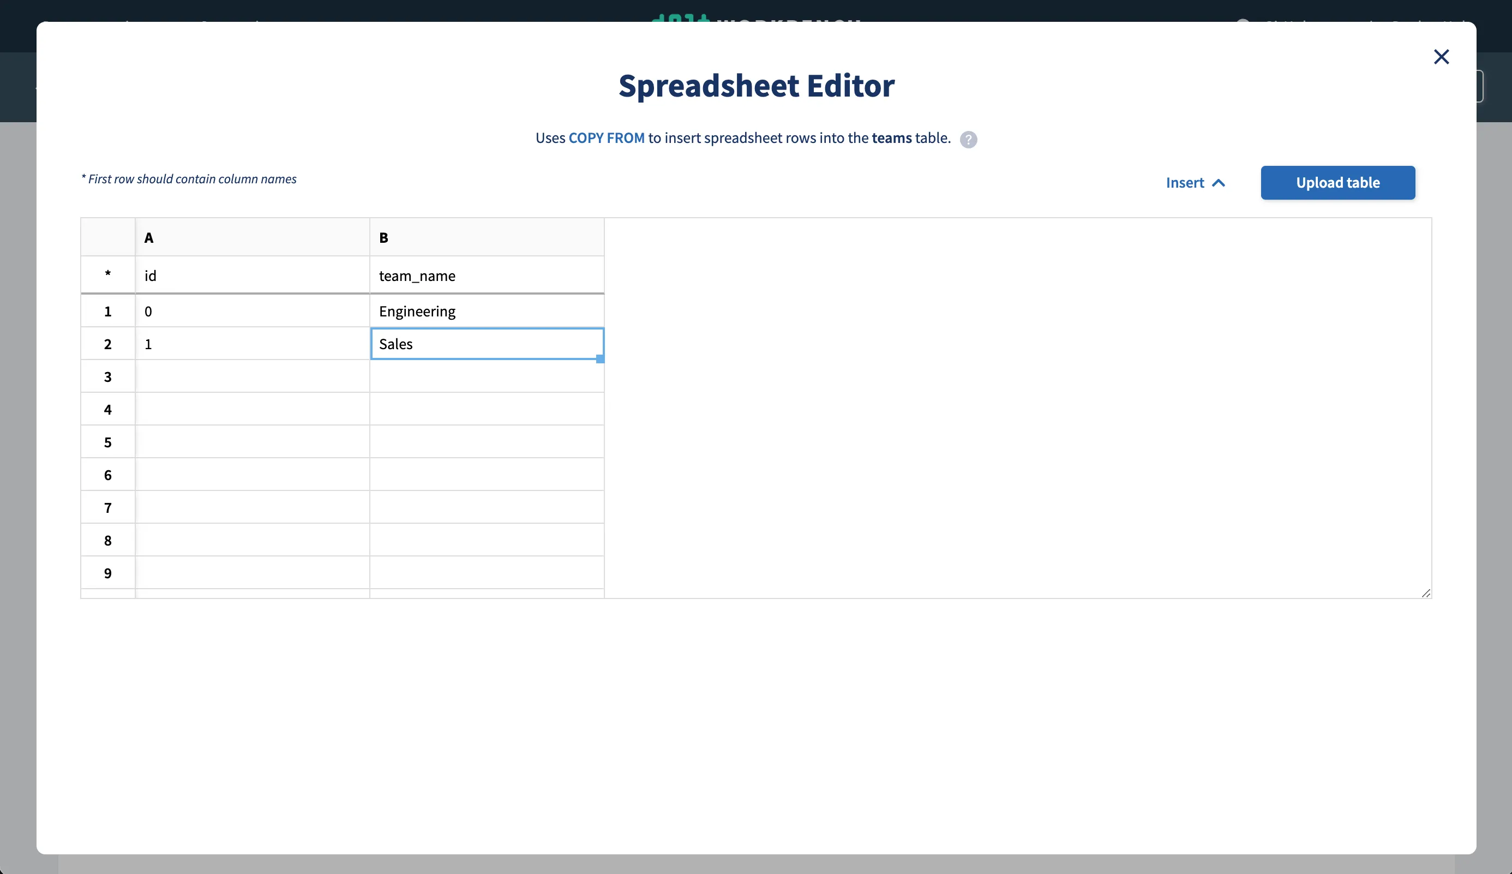Click the help question mark icon
This screenshot has width=1512, height=874.
click(969, 139)
